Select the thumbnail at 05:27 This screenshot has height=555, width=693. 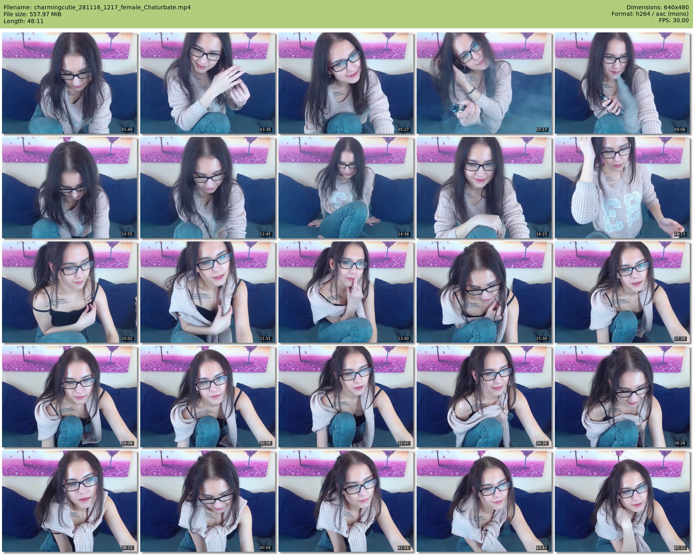[346, 83]
